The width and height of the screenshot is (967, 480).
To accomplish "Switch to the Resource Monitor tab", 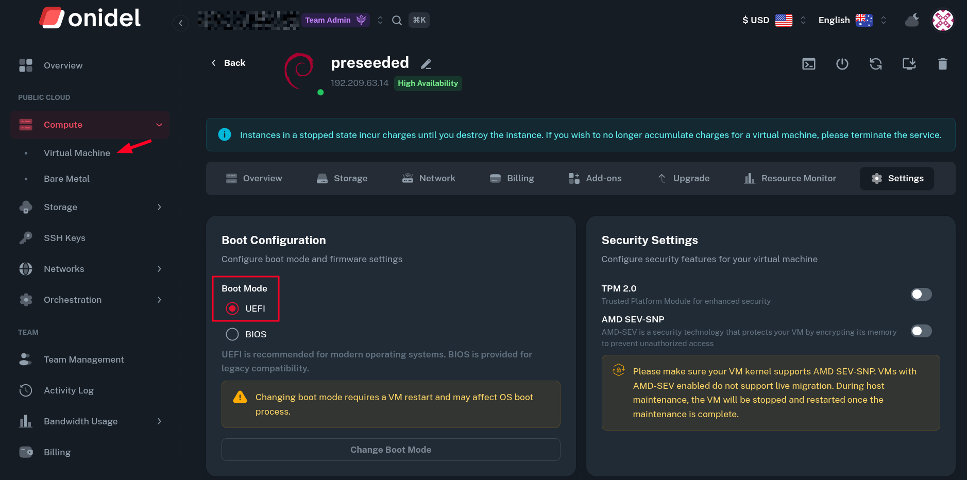I will [790, 178].
